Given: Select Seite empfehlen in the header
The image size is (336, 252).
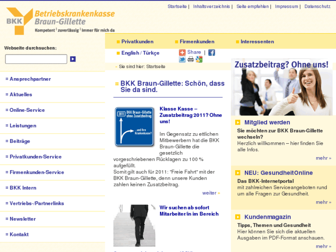Looking at the screenshot, I should tap(252, 6).
